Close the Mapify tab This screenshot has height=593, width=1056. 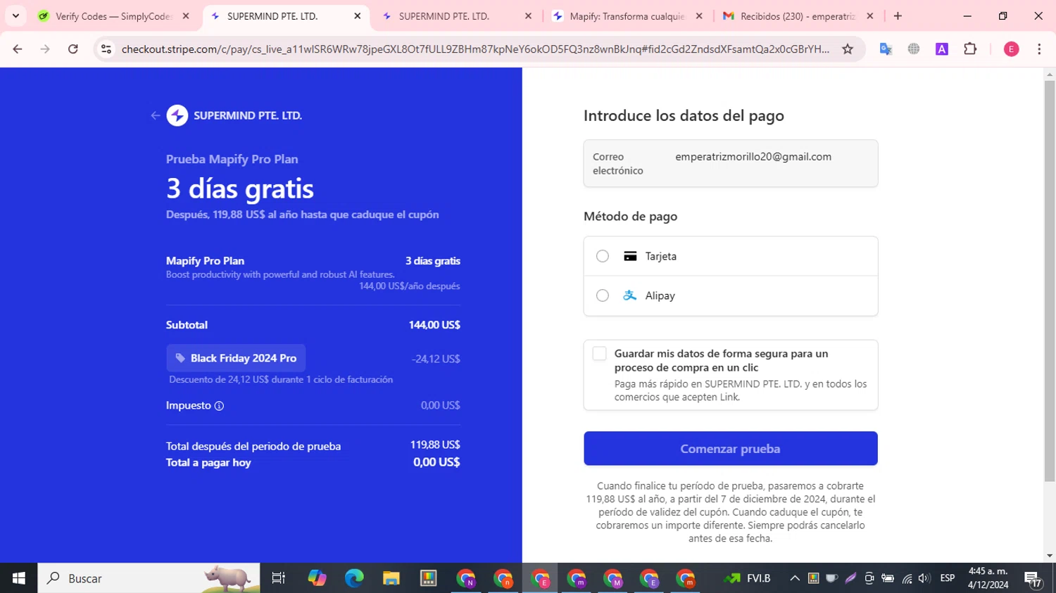(699, 16)
